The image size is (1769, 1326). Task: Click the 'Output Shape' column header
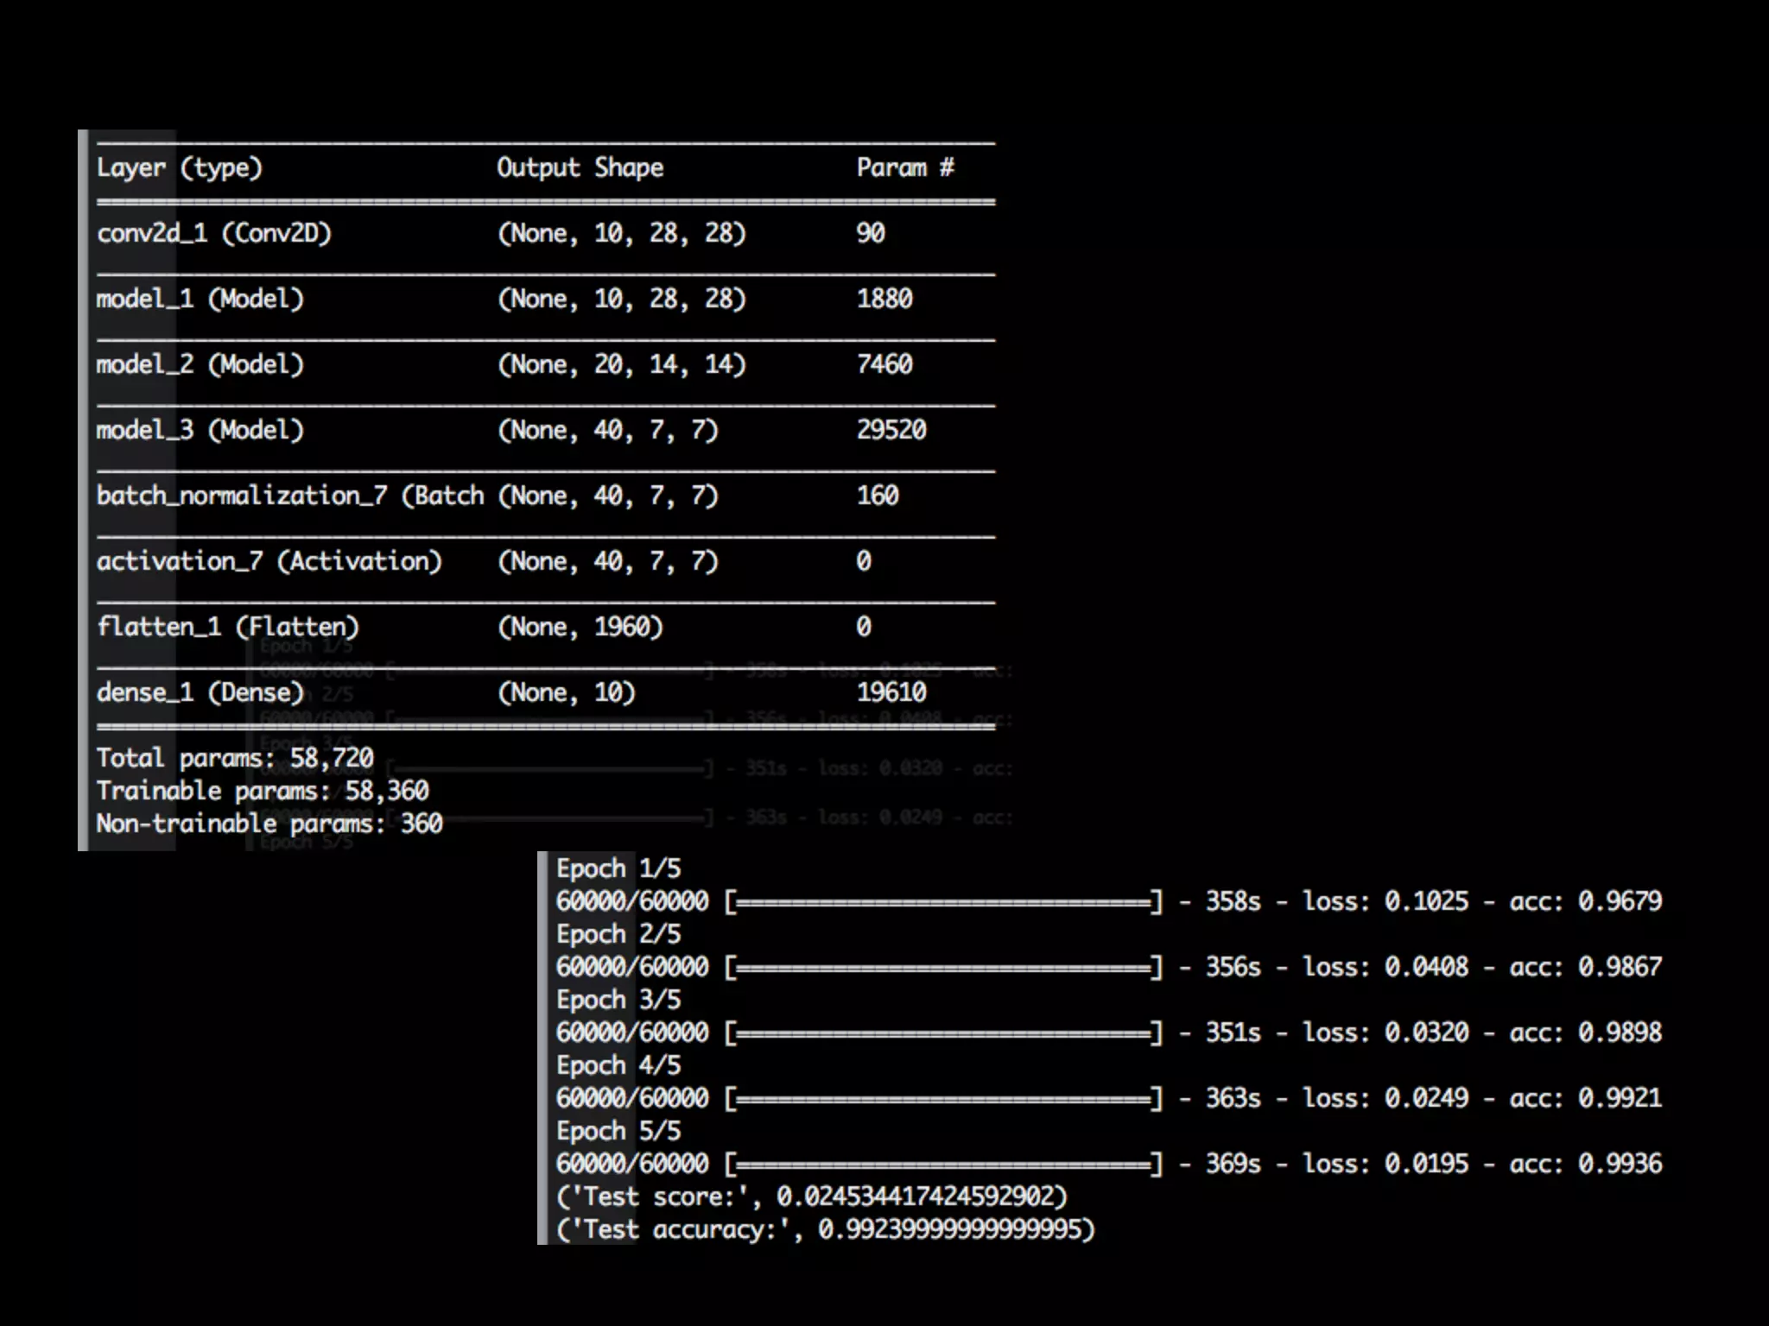(x=580, y=167)
